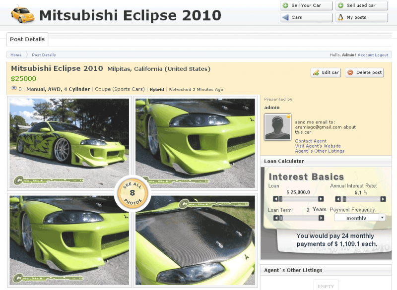Image resolution: width=397 pixels, height=290 pixels.
Task: Open the bottom-left front bumper photo
Action: click(69, 240)
